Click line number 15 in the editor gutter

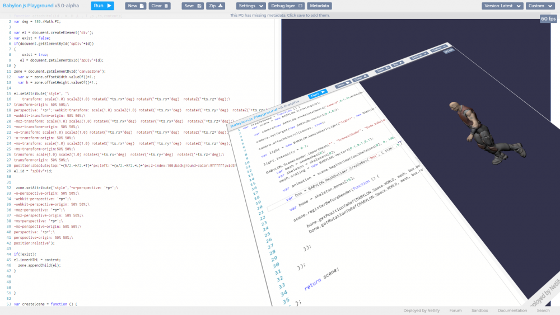[x=9, y=93]
